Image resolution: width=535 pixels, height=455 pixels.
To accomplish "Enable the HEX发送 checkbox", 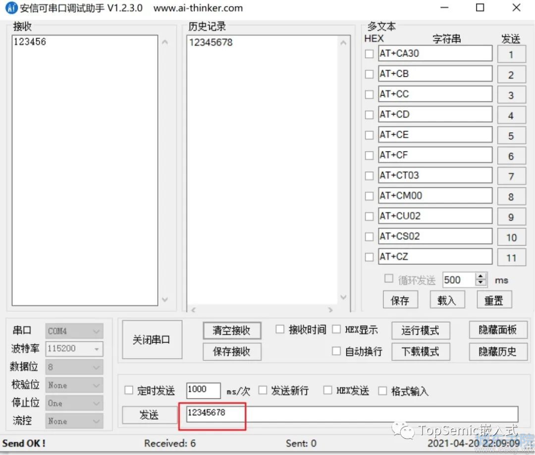I will [x=327, y=390].
